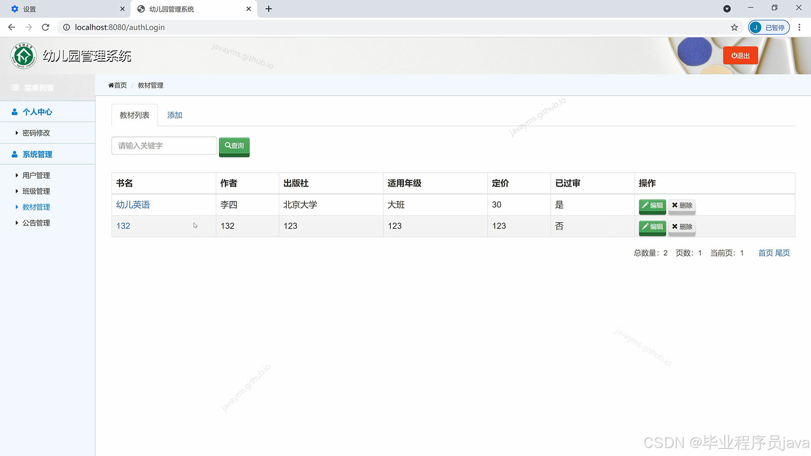Click the settings gear tab favicon
The height and width of the screenshot is (456, 811).
(x=15, y=9)
